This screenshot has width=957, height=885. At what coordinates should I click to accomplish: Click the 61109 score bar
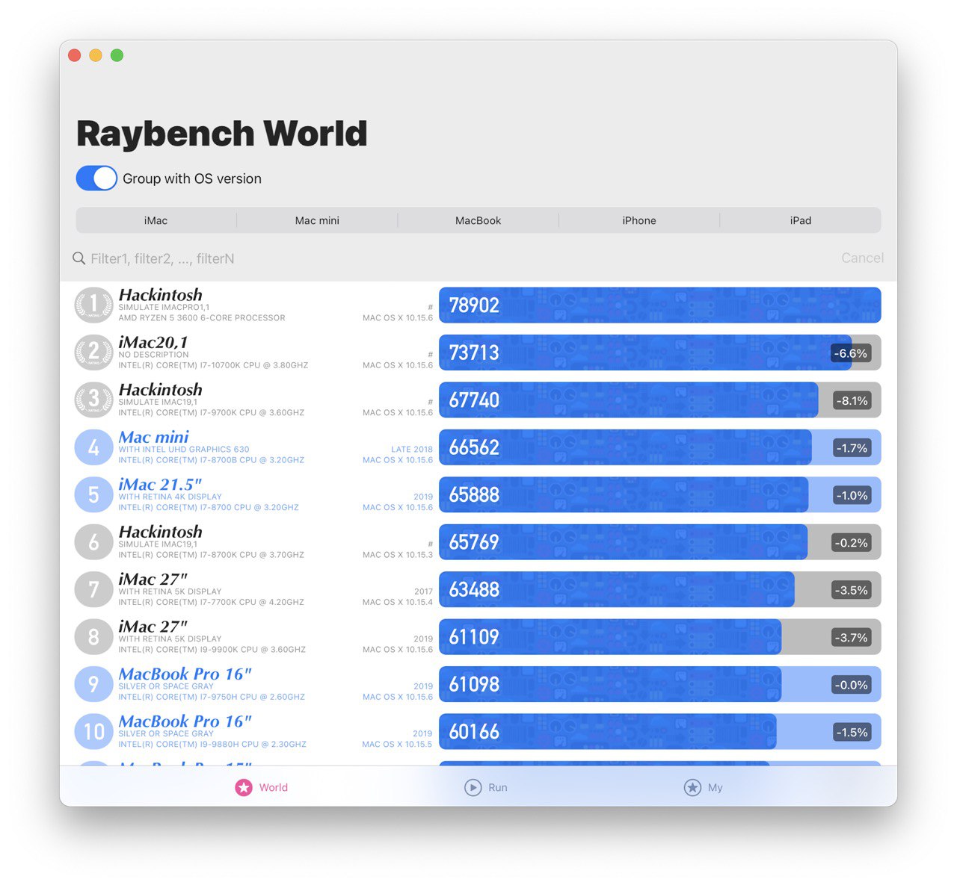coord(659,637)
